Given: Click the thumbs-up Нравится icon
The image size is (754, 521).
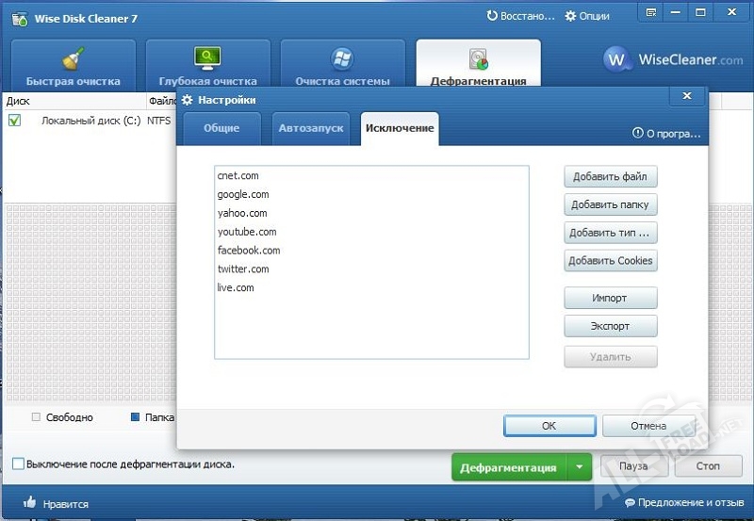Looking at the screenshot, I should (29, 503).
